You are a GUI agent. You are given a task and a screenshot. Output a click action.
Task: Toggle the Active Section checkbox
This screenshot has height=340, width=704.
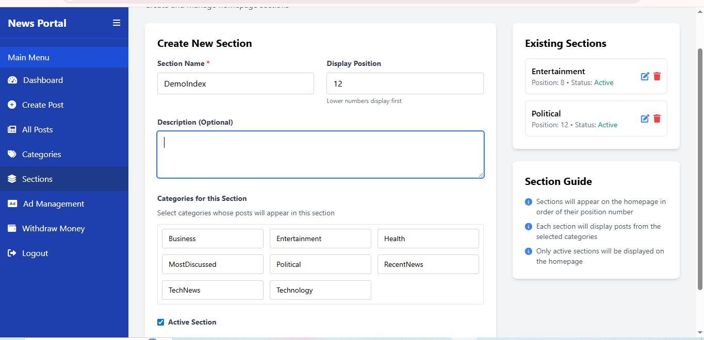[x=160, y=322]
